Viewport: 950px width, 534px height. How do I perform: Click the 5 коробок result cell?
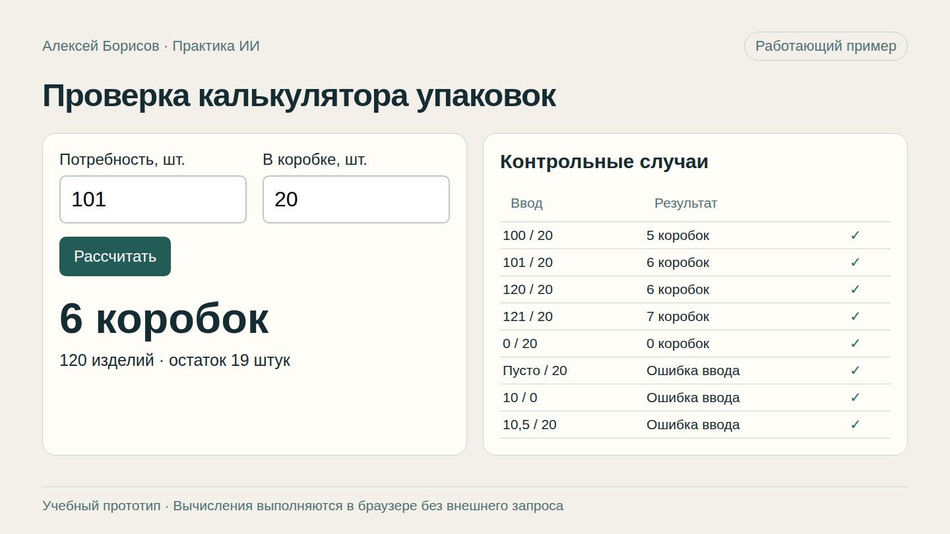point(678,235)
